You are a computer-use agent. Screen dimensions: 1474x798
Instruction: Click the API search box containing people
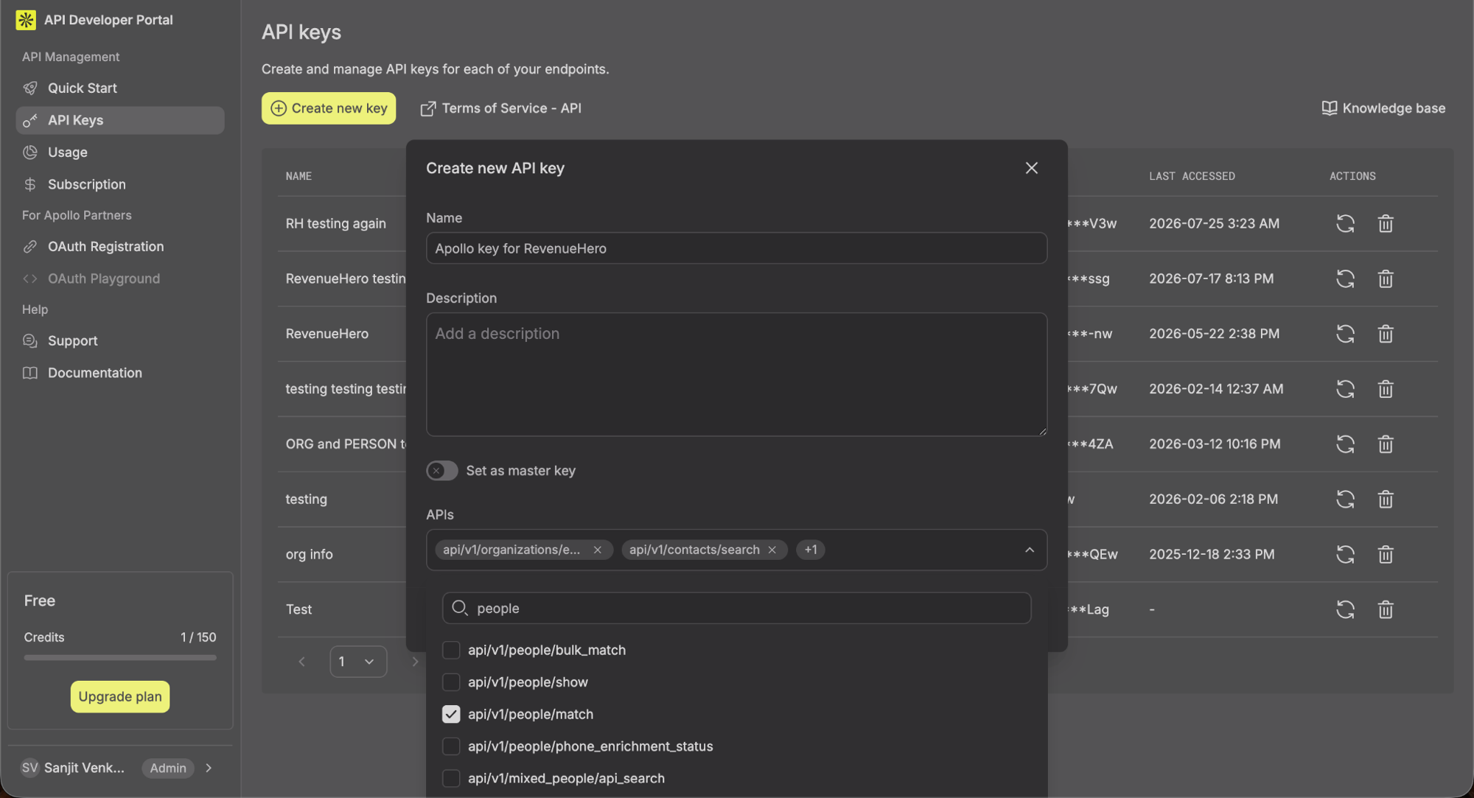[x=736, y=608]
